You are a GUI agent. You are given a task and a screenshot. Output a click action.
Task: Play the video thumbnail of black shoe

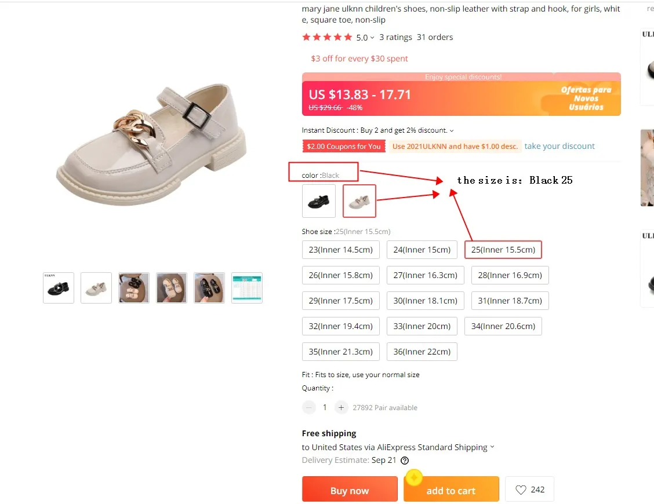[59, 288]
